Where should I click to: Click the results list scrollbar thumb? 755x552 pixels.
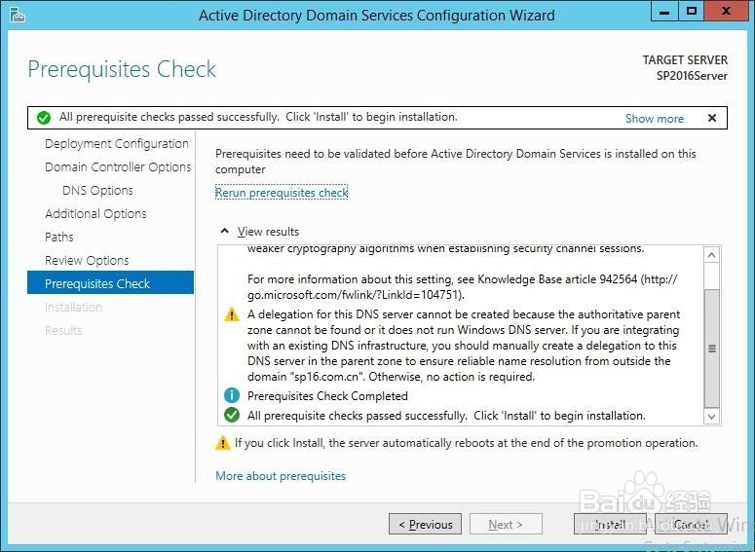point(712,349)
